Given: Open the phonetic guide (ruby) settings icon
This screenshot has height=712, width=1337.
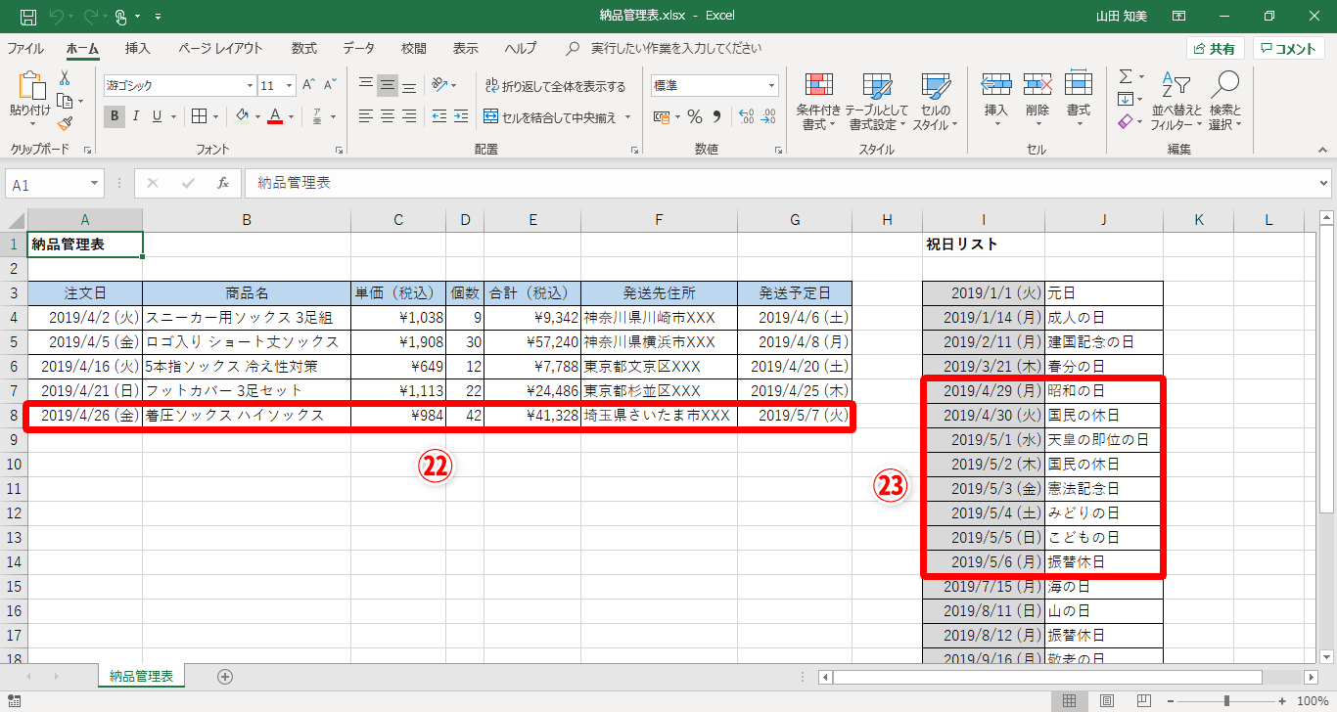Looking at the screenshot, I should click(x=318, y=116).
